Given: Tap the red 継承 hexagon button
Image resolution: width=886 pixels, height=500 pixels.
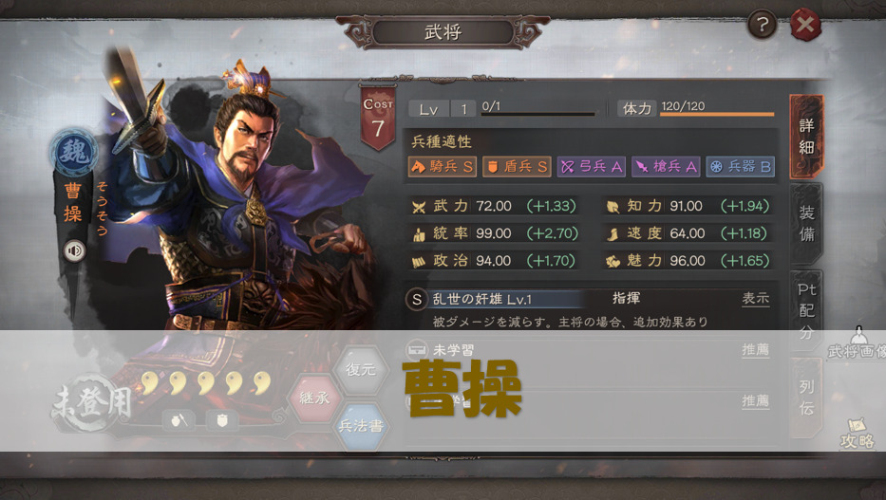Looking at the screenshot, I should 314,398.
